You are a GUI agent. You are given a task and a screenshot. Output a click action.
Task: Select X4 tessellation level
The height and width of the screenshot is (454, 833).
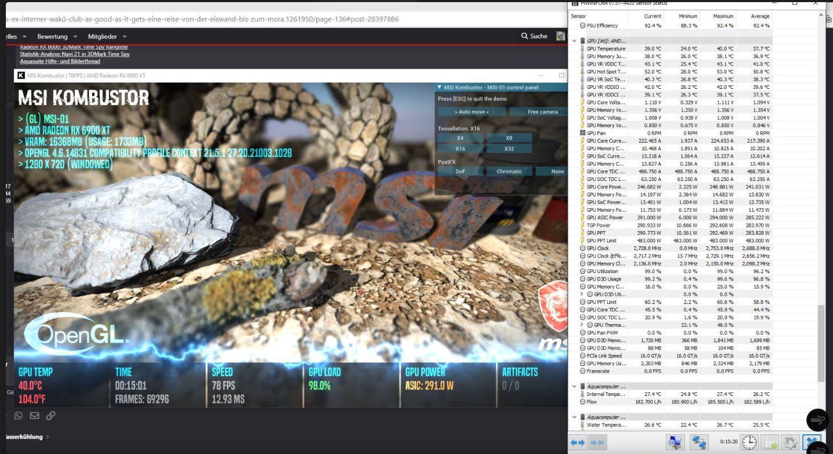tap(460, 138)
